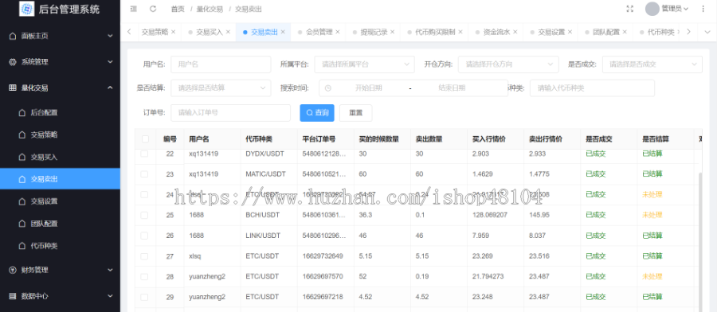Switch to the 会员管理 tab
Viewport: 717px width, 312px height.
click(x=319, y=32)
